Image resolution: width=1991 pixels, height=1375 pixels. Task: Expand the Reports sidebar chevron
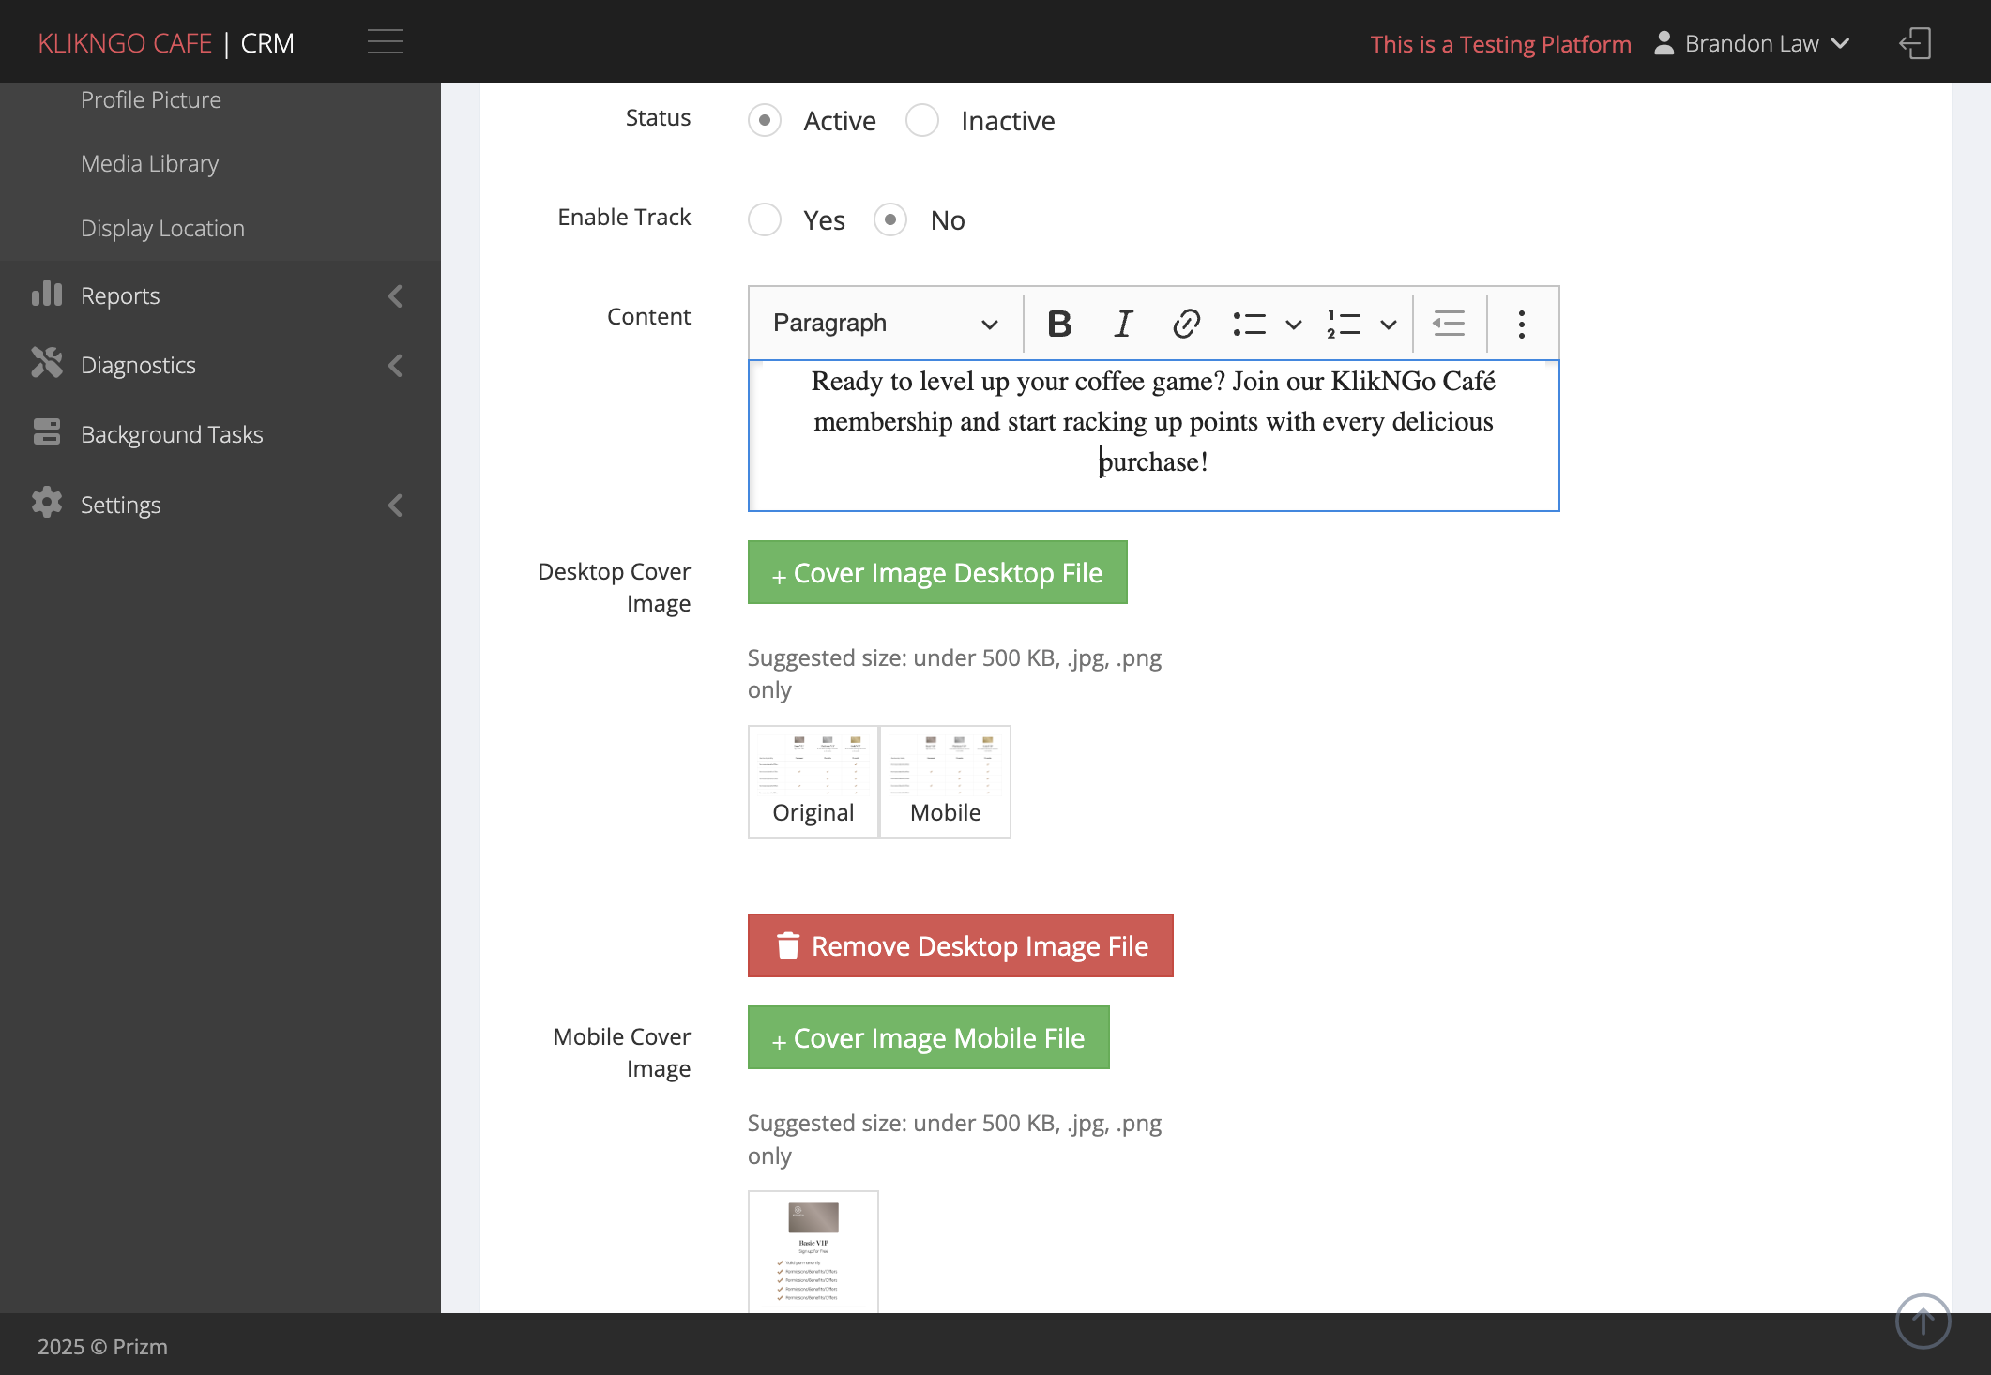[x=396, y=296]
